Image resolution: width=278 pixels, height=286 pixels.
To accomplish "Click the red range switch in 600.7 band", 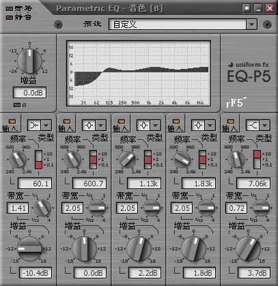I will coord(93,160).
